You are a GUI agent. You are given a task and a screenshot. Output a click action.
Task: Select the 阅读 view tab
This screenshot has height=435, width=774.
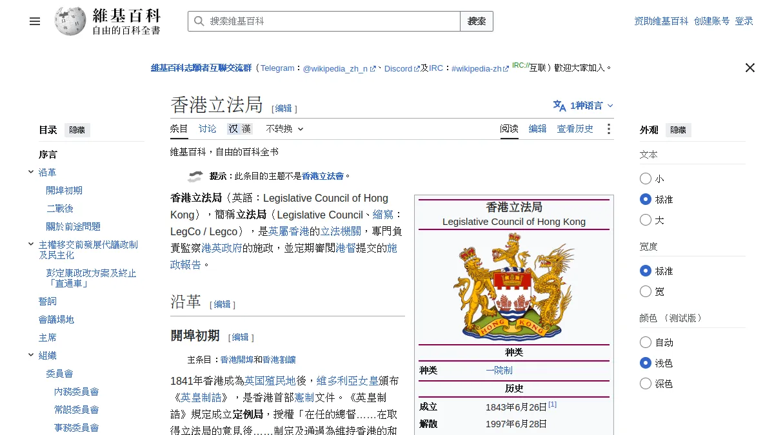[x=510, y=129]
